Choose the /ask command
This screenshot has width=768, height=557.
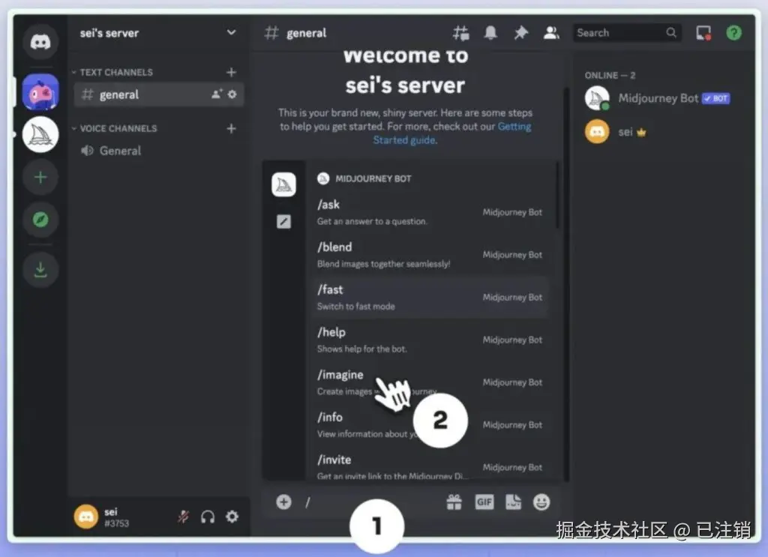click(x=430, y=212)
